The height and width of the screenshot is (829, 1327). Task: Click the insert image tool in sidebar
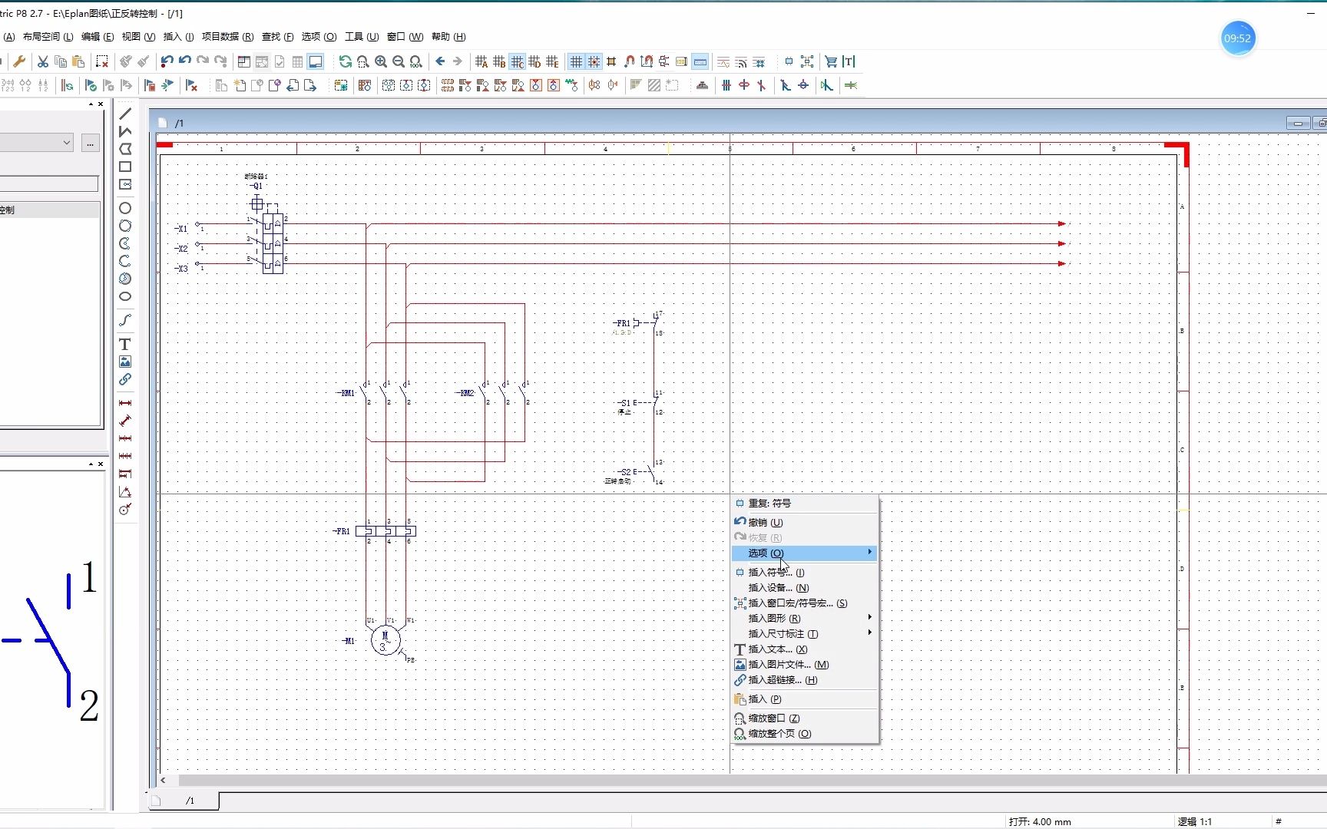tap(125, 362)
